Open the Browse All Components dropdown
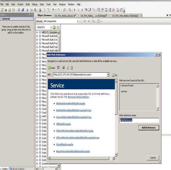 coord(78,21)
